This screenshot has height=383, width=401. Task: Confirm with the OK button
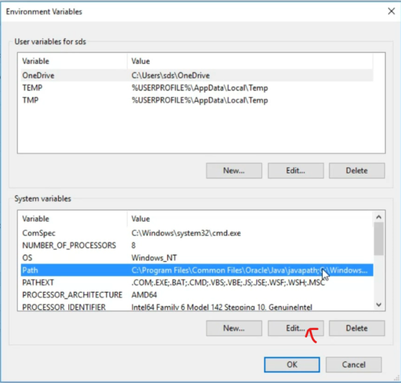pos(292,364)
